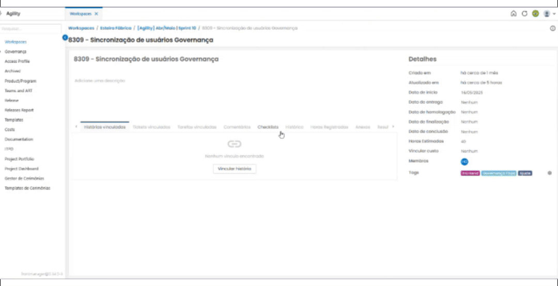Open the green round badge icon

535,14
